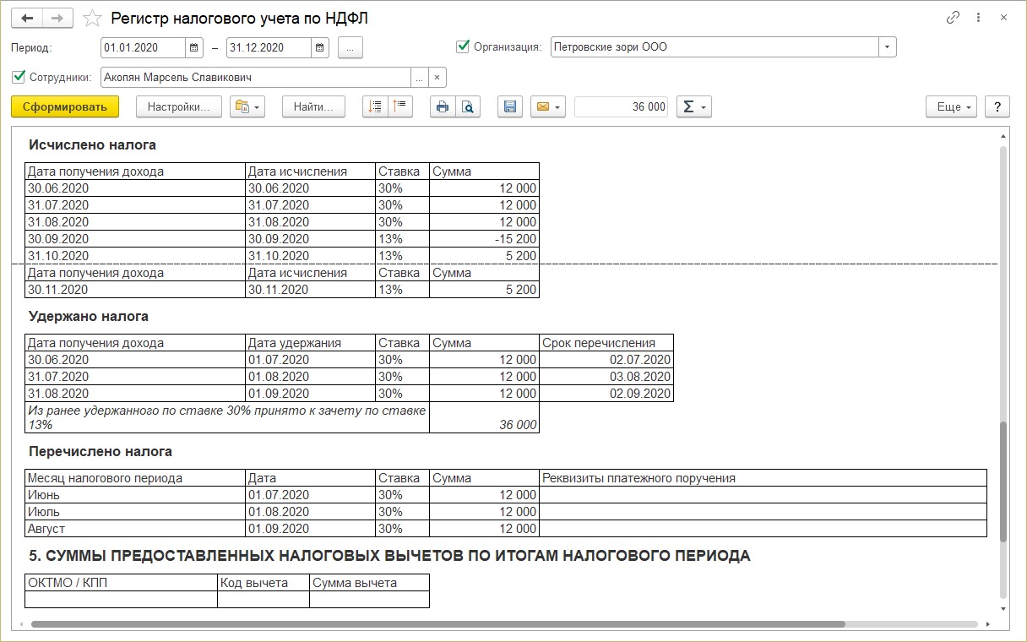The image size is (1027, 642).
Task: Click the horizontal scrollbar right arrow
Action: click(987, 624)
